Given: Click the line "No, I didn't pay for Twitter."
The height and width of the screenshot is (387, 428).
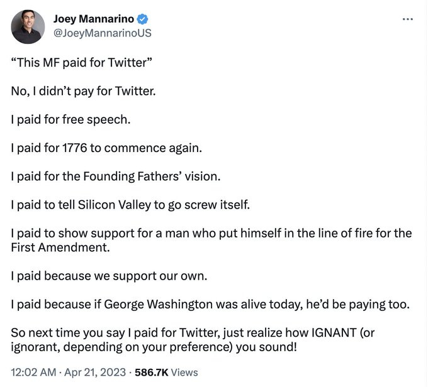Looking at the screenshot, I should click(83, 92).
